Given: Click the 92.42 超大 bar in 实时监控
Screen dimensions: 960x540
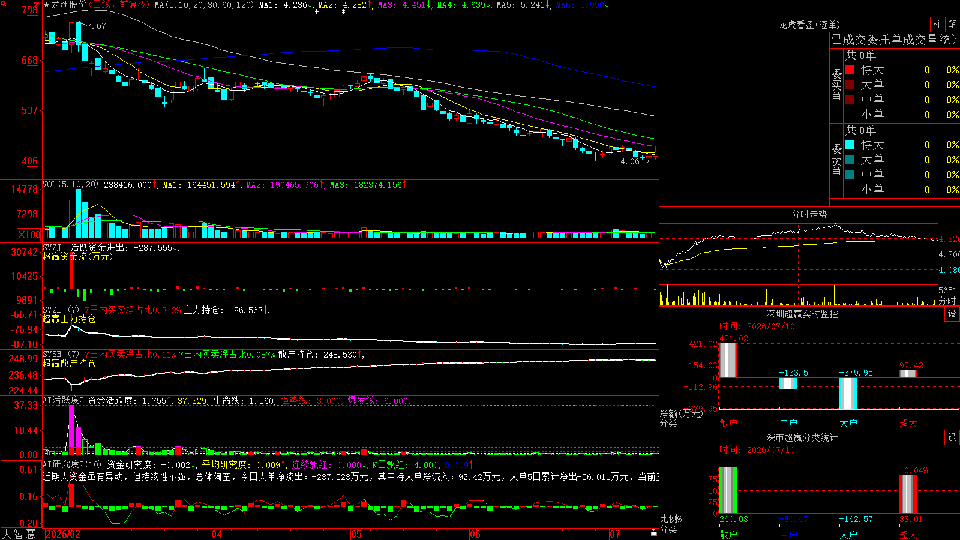Looking at the screenshot, I should [x=908, y=374].
